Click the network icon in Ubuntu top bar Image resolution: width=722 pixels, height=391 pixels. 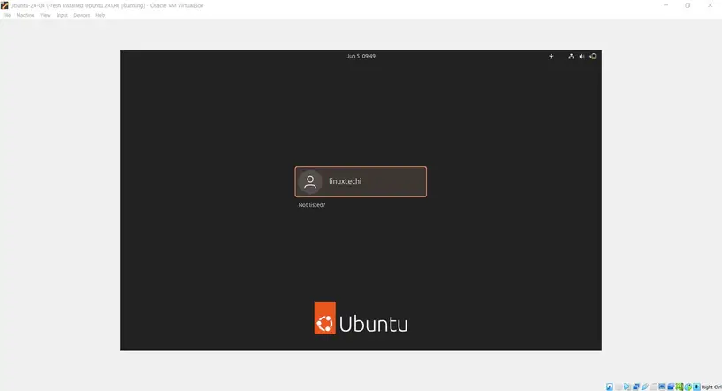pyautogui.click(x=571, y=56)
